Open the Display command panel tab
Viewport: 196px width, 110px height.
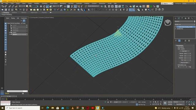coord(189,18)
